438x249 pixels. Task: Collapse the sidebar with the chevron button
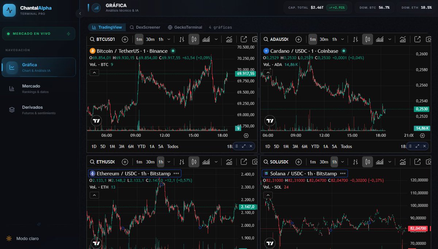pos(80,14)
